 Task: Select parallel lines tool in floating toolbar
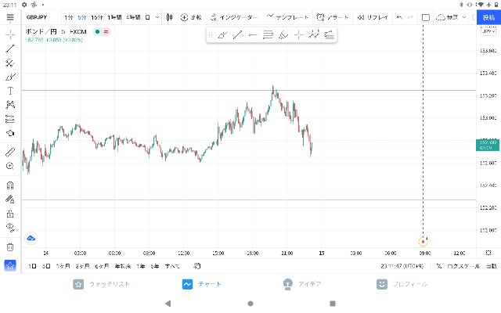point(268,34)
